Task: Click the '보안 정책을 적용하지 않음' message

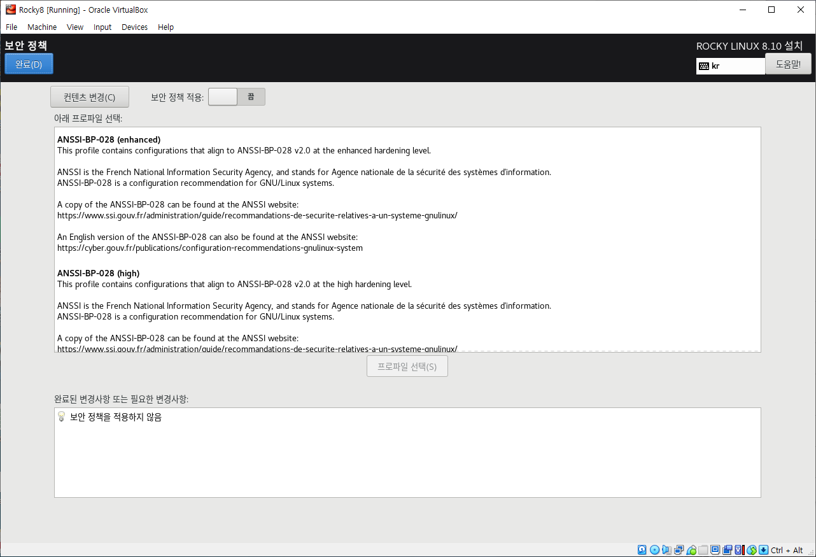Action: [x=116, y=418]
